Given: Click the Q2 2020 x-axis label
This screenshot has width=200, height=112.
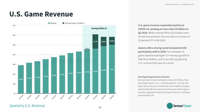Looking at the screenshot, I should coord(95,97).
